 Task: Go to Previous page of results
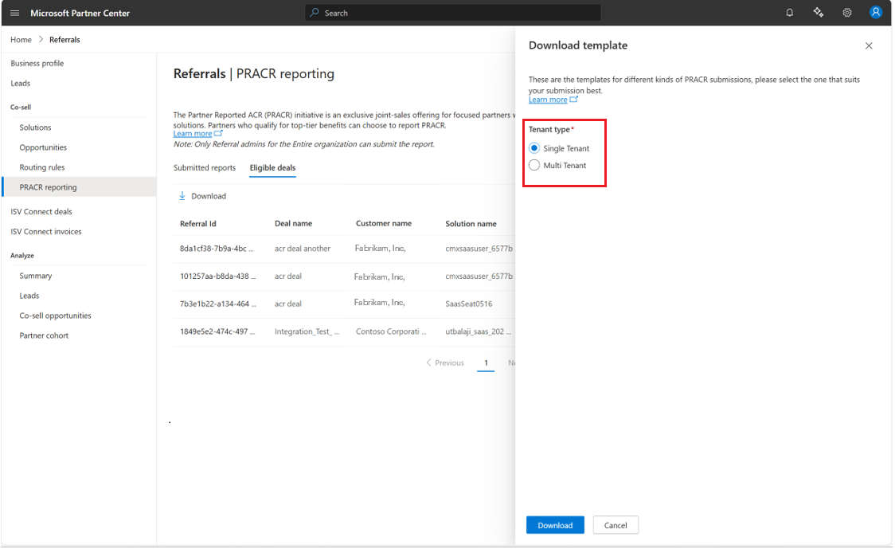tap(445, 363)
